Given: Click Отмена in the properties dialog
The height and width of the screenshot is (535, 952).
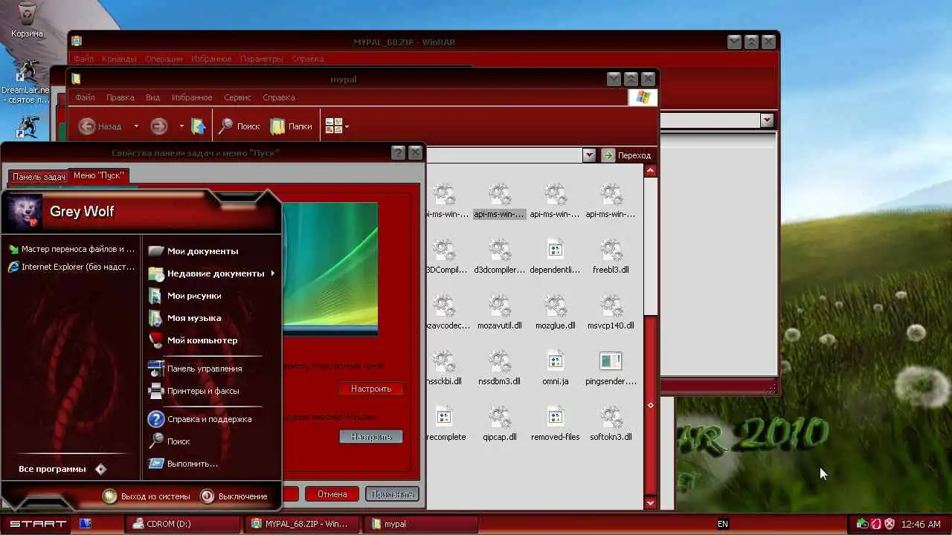Looking at the screenshot, I should (332, 494).
